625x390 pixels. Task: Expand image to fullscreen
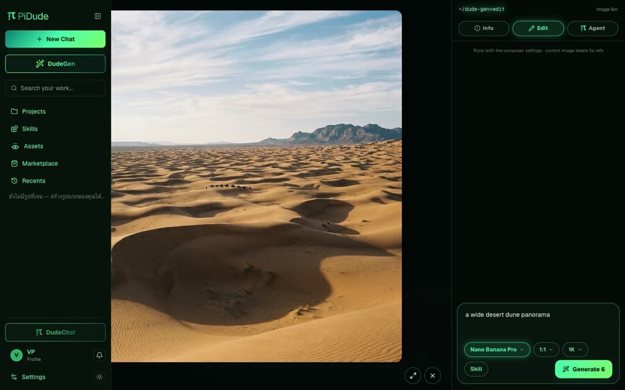(x=413, y=376)
